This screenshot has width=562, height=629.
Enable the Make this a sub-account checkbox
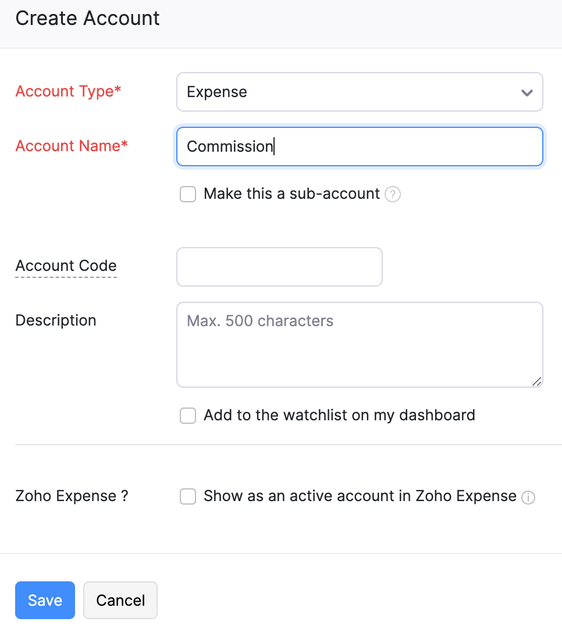187,194
